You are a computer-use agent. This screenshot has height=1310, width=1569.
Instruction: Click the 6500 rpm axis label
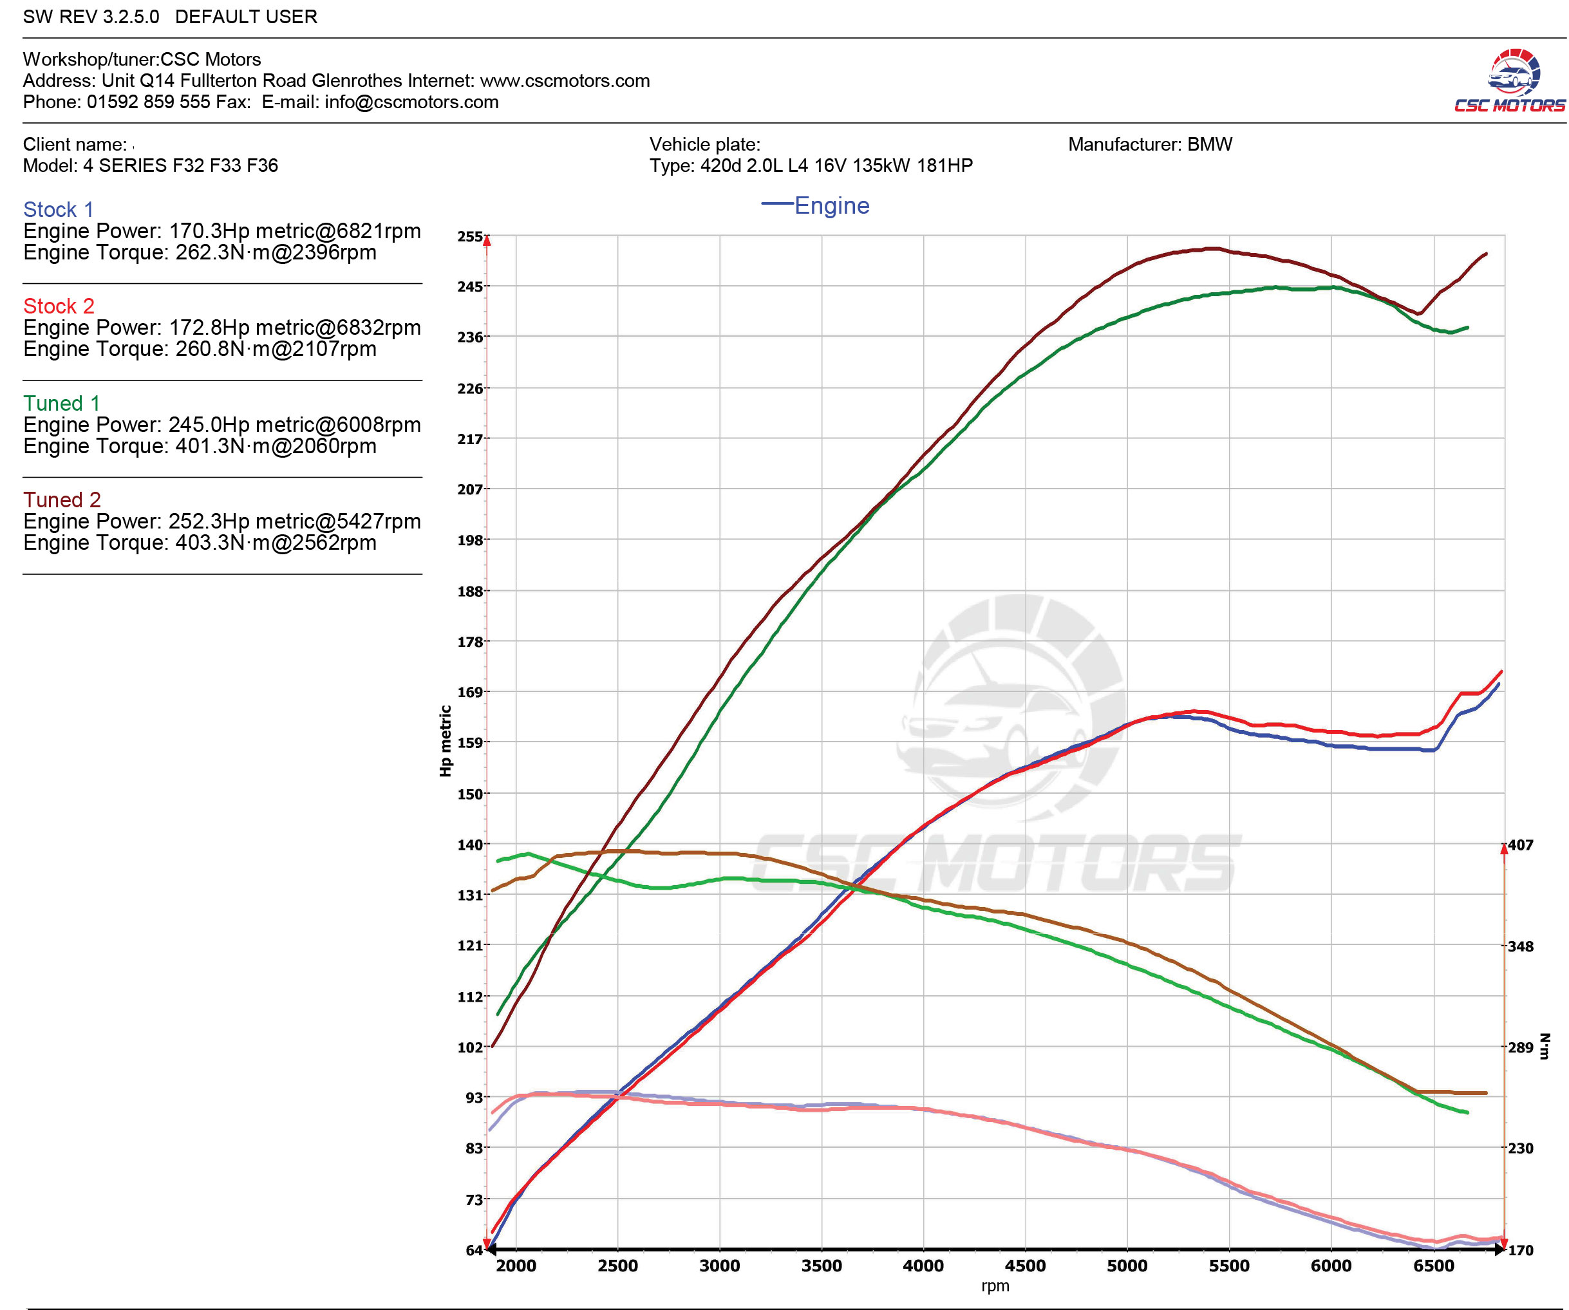click(1434, 1265)
